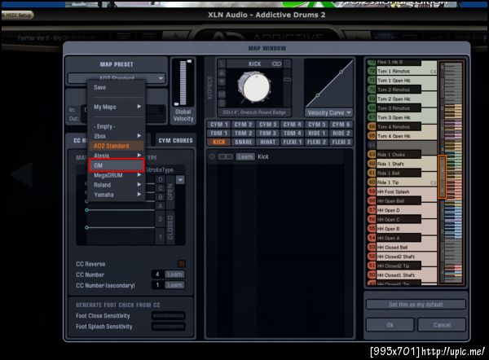Viewport: 489px width, 360px height.
Task: Click Learn beside CC Number
Action: click(174, 274)
